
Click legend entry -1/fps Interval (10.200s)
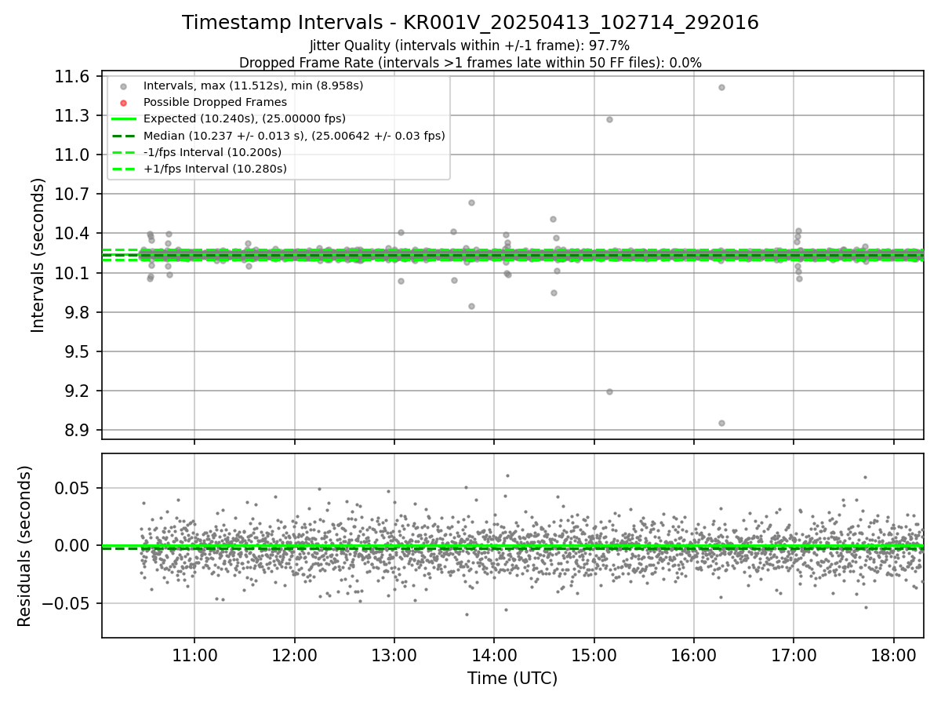(x=213, y=152)
